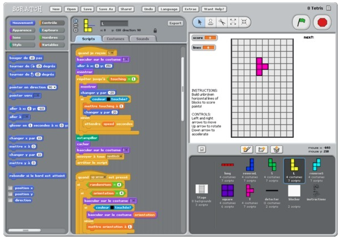The image size is (340, 240).
Task: Open the 'aller à' block dropdown
Action: coord(26,117)
